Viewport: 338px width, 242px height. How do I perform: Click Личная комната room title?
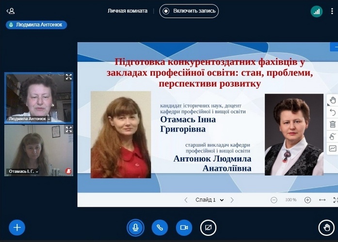pos(128,11)
